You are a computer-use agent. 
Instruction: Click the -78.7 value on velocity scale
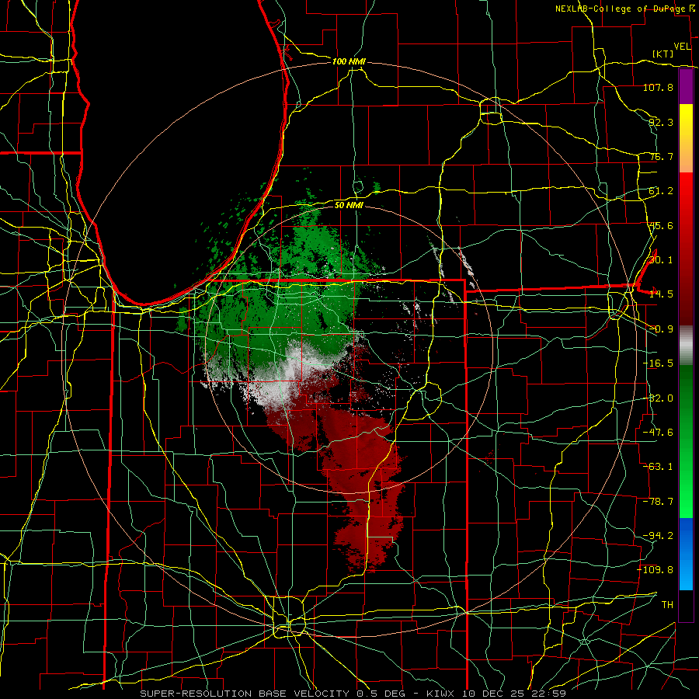(x=658, y=502)
